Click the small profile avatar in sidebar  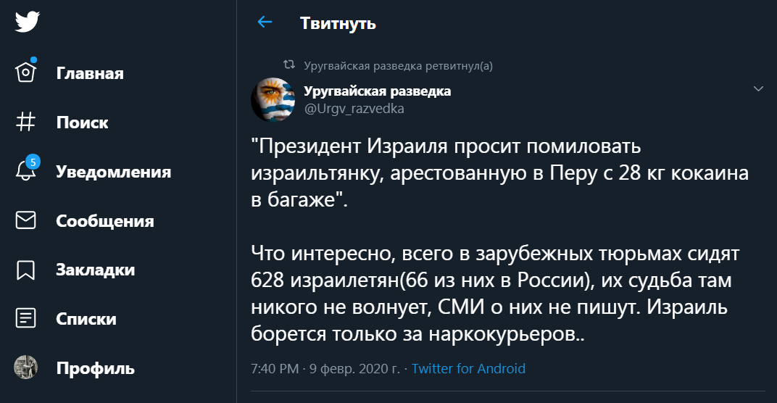click(x=26, y=367)
